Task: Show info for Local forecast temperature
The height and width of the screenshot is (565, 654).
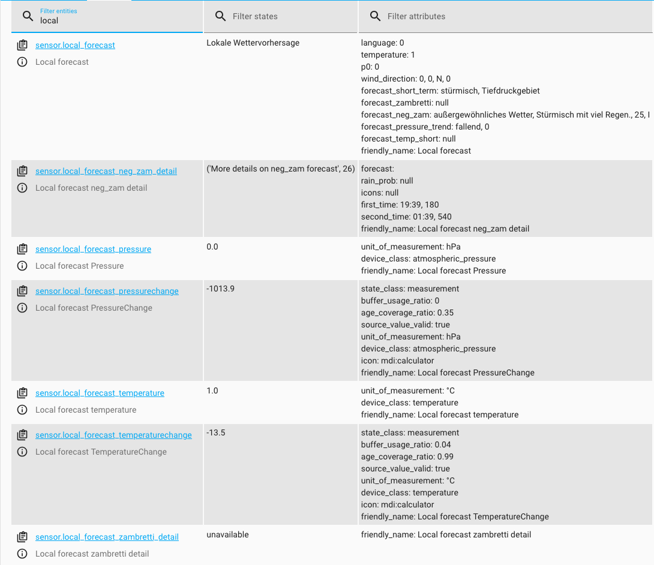Action: pyautogui.click(x=22, y=410)
